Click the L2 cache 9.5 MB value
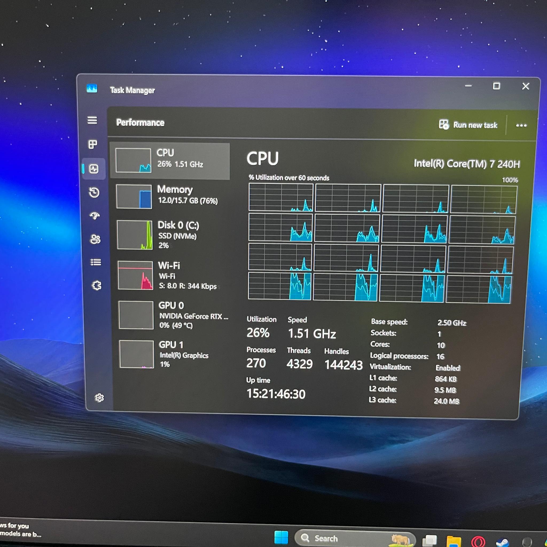The height and width of the screenshot is (547, 547). [x=445, y=390]
